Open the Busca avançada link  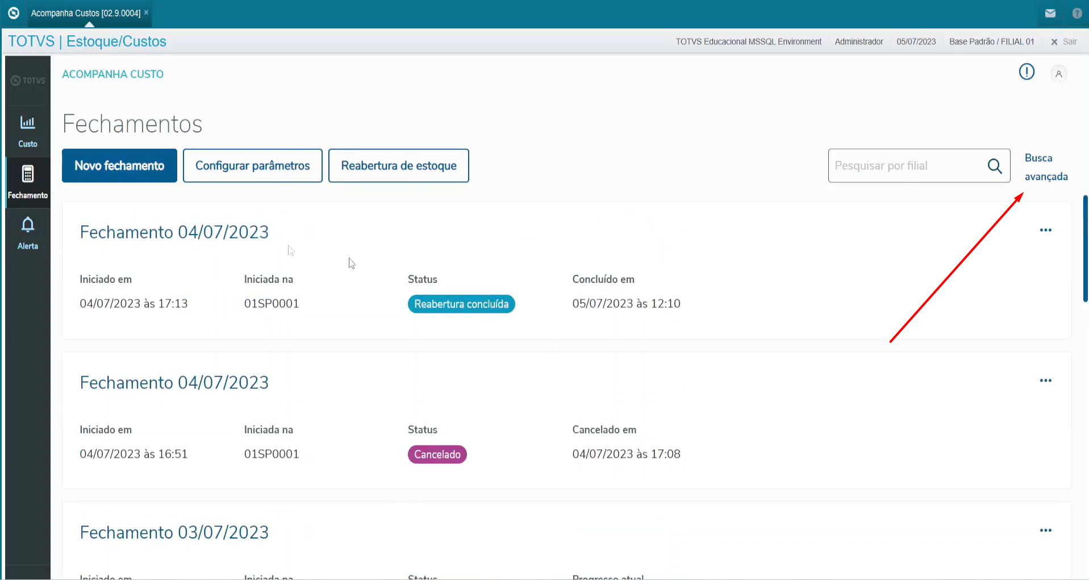tap(1045, 167)
